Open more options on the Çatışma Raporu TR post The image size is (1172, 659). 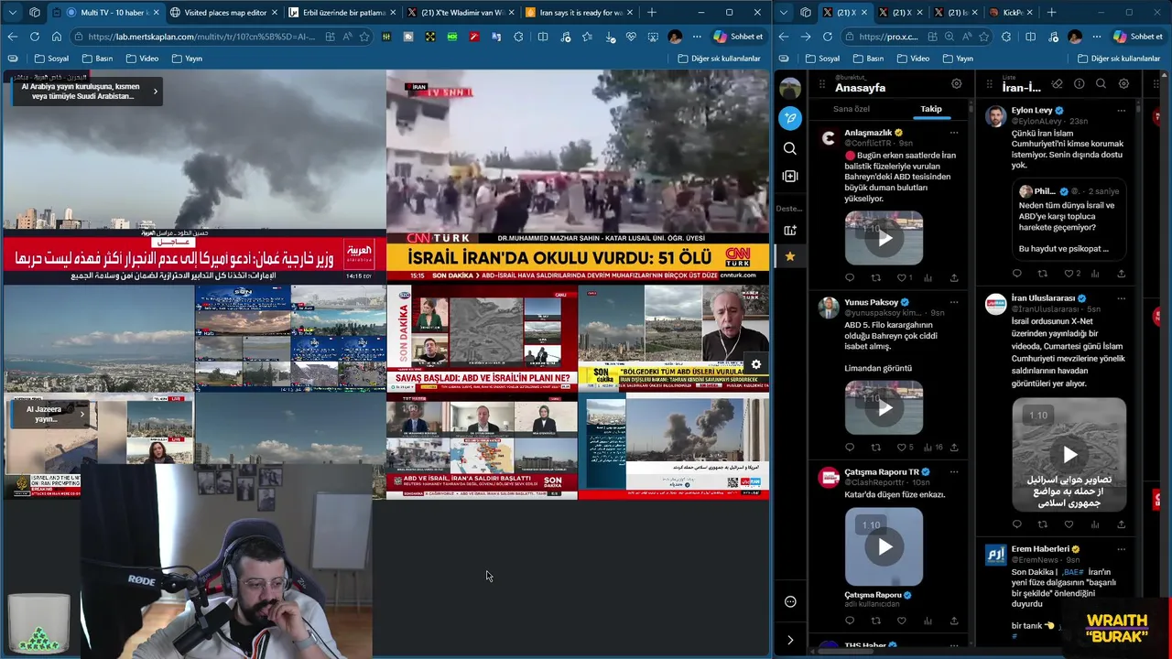coord(953,472)
